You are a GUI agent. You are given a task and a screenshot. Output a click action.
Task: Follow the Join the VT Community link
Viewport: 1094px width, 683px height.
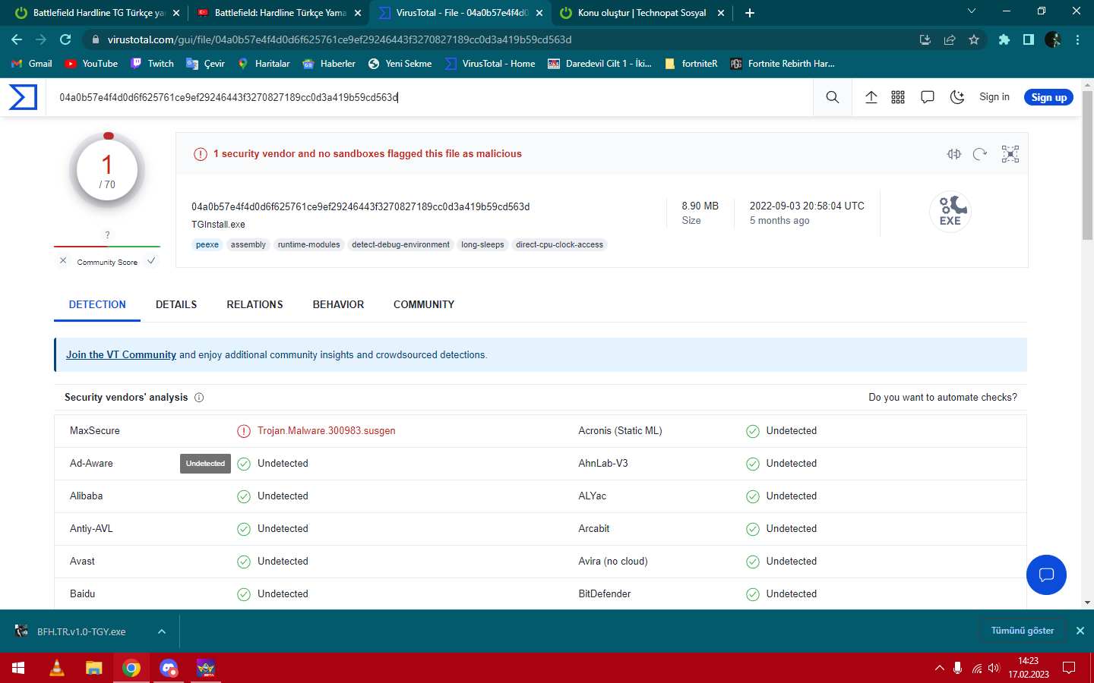click(121, 354)
